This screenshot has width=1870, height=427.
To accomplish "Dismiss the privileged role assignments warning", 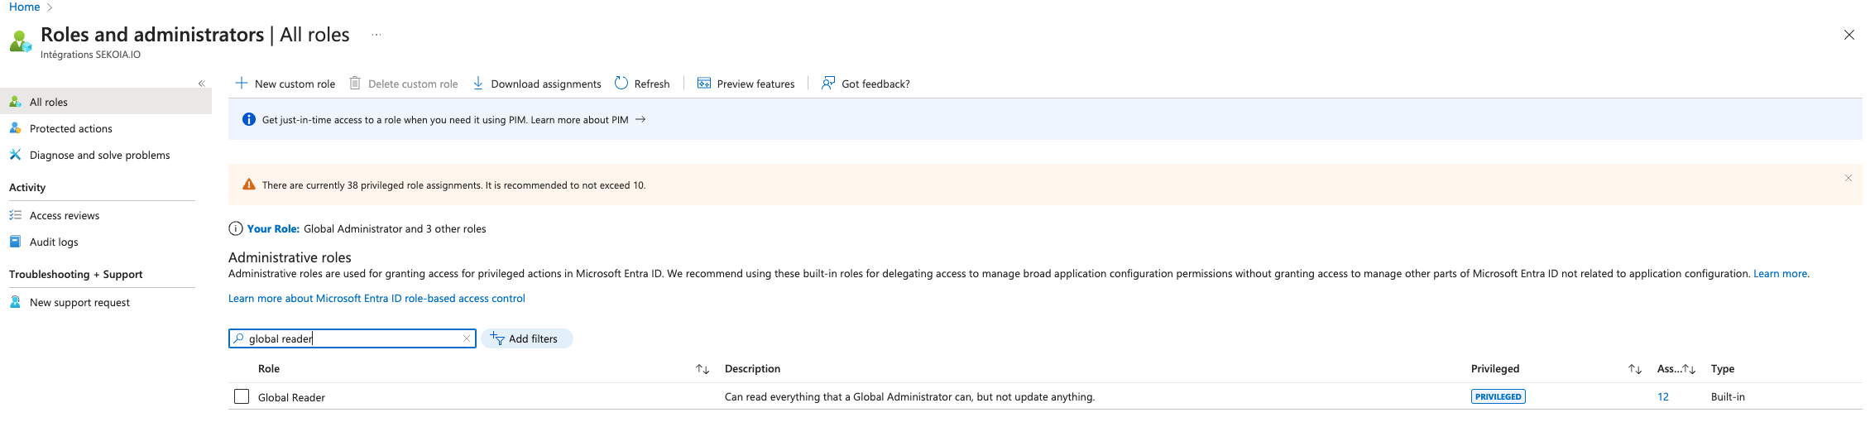I will [1848, 179].
